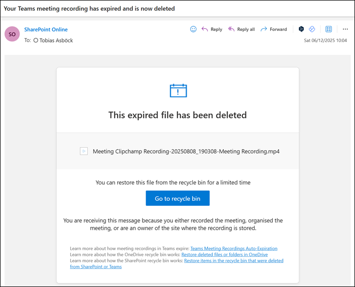Click the emoji reaction smiley icon

193,29
